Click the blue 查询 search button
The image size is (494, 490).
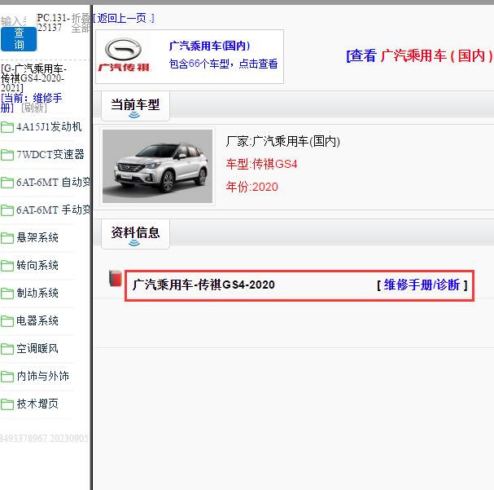click(19, 39)
